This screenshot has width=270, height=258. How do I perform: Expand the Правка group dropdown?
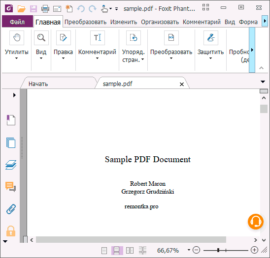click(63, 58)
